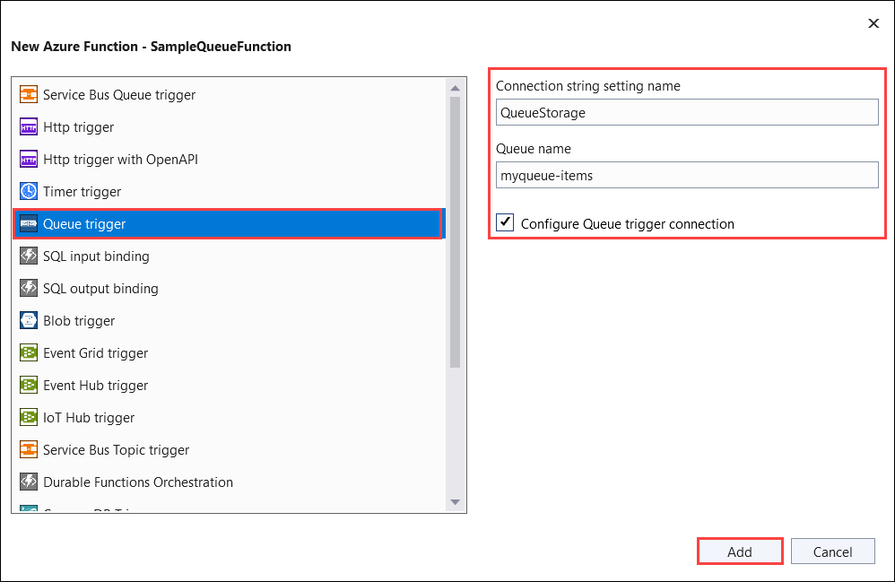Pick the Blob trigger icon
895x582 pixels.
(x=29, y=320)
